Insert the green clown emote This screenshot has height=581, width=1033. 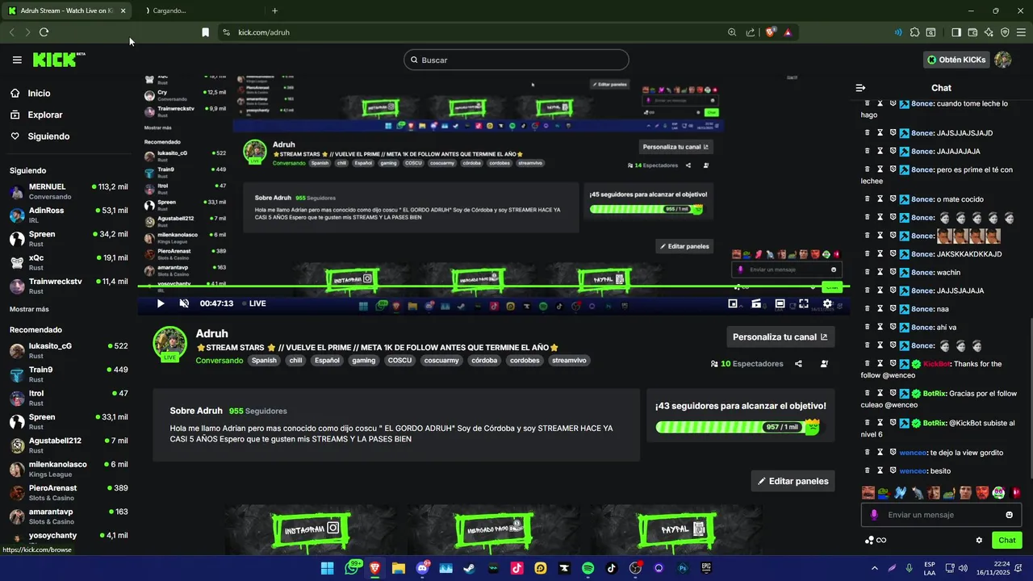coord(998,493)
